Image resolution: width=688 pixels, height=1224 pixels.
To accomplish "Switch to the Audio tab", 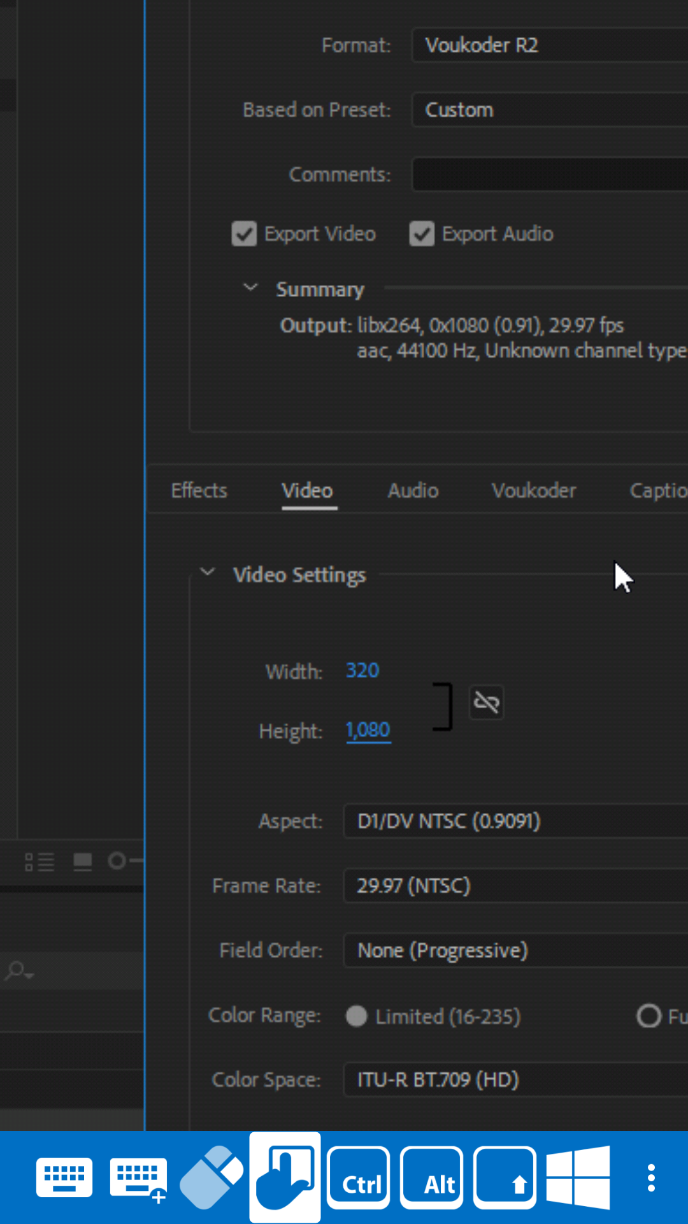I will 413,490.
